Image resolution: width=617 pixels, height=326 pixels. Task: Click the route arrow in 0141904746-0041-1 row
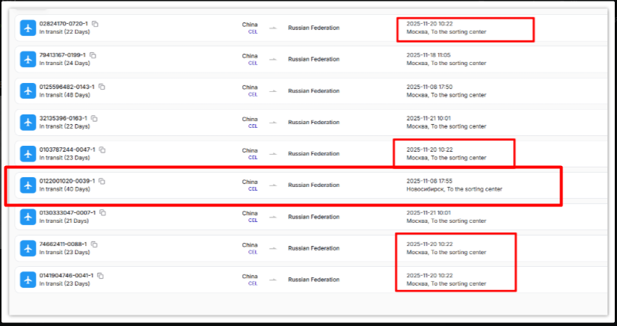pyautogui.click(x=273, y=280)
